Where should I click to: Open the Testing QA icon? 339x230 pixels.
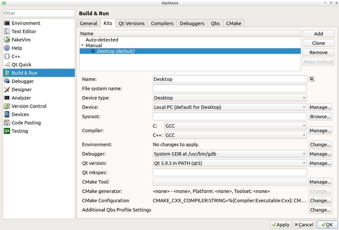pos(7,131)
